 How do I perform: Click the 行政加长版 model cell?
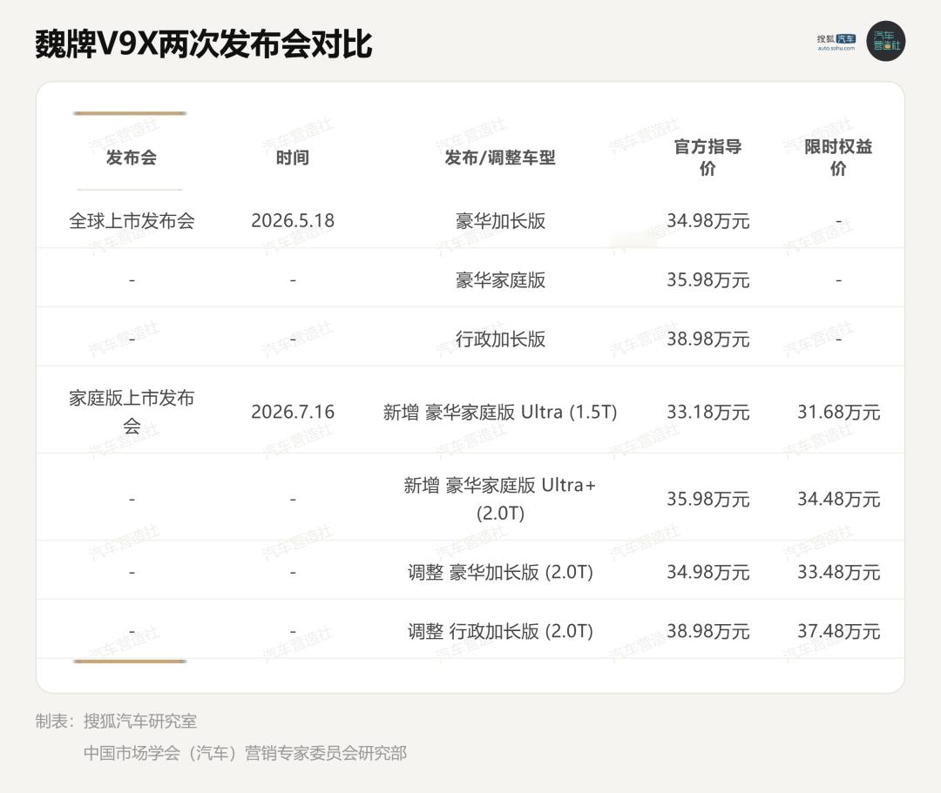click(x=500, y=339)
